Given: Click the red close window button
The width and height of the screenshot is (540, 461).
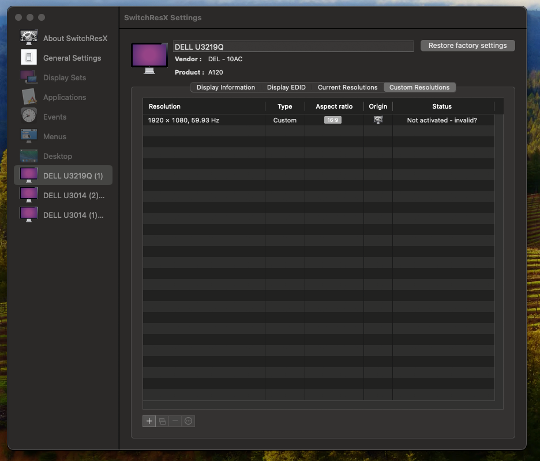Looking at the screenshot, I should [x=18, y=17].
